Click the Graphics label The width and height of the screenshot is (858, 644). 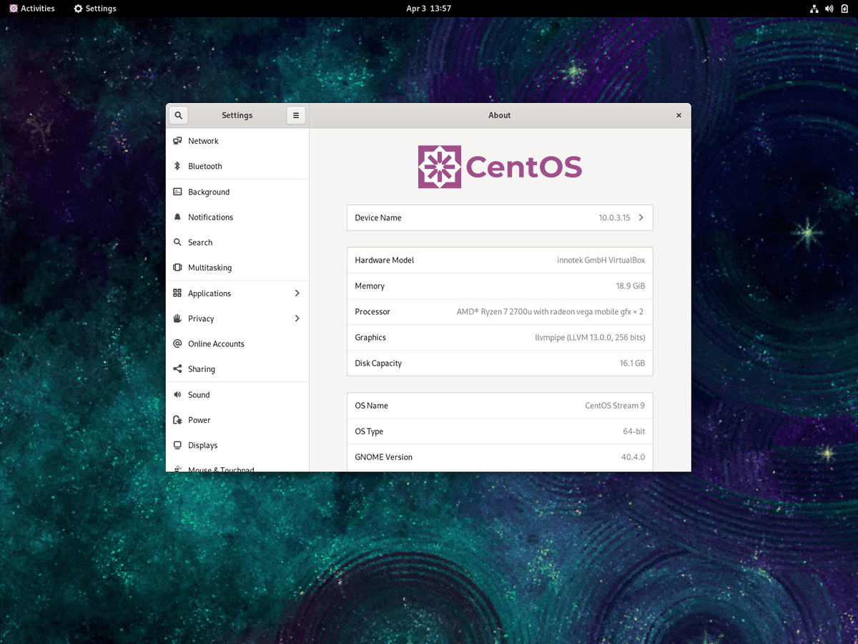(370, 338)
